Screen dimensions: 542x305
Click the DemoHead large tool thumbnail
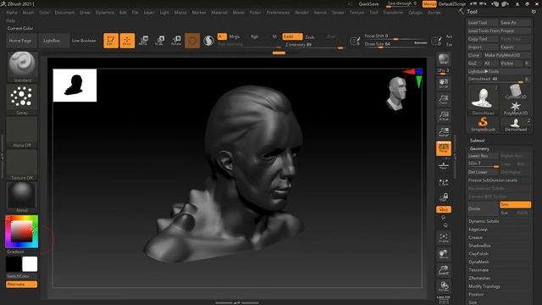coord(483,100)
